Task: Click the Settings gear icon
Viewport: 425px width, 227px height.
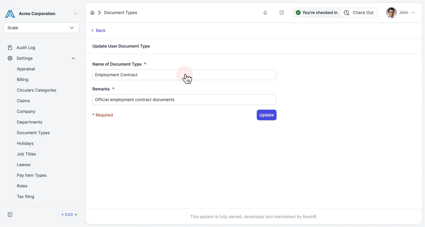Action: tap(10, 58)
